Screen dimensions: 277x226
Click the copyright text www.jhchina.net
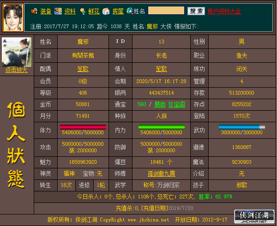click(148, 220)
